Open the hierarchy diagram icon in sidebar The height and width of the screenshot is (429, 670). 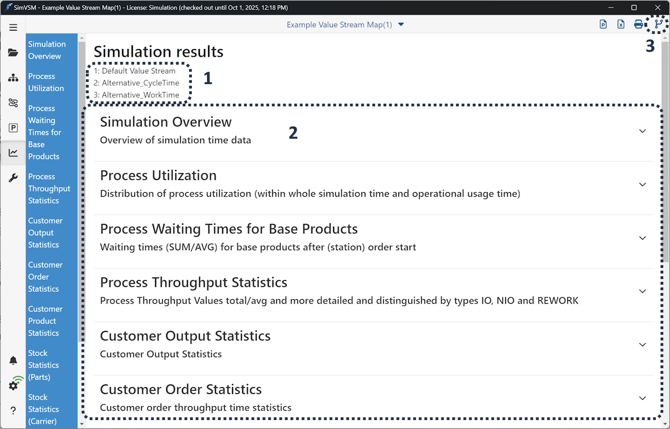tap(13, 78)
